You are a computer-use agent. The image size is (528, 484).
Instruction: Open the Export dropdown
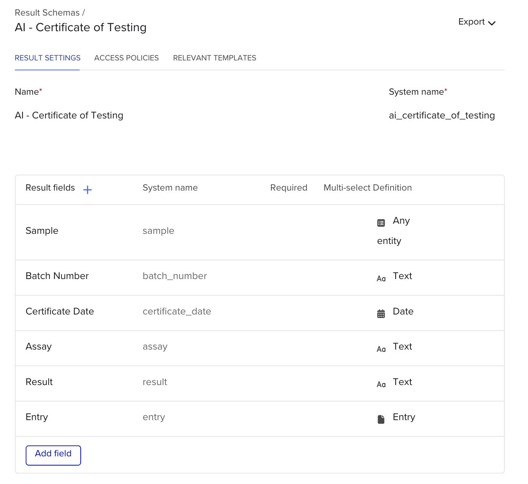(x=477, y=22)
